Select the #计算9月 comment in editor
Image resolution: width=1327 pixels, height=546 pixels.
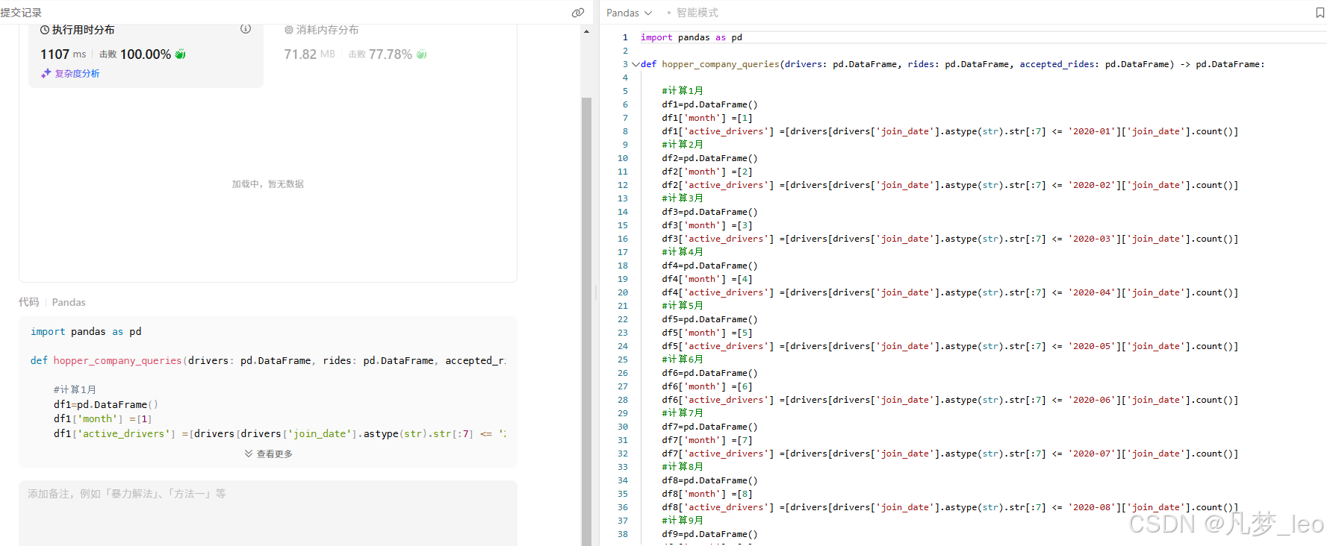coord(682,521)
